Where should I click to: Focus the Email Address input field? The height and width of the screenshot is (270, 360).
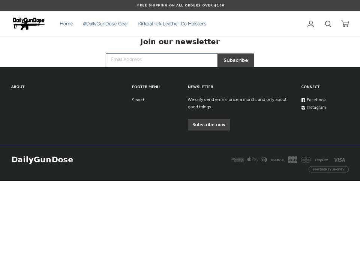point(162,60)
